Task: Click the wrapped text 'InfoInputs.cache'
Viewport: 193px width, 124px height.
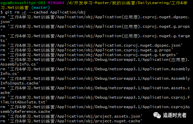Action: pos(20,83)
